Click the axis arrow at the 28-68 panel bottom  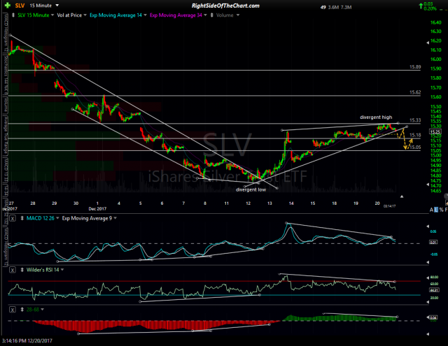click(x=428, y=333)
